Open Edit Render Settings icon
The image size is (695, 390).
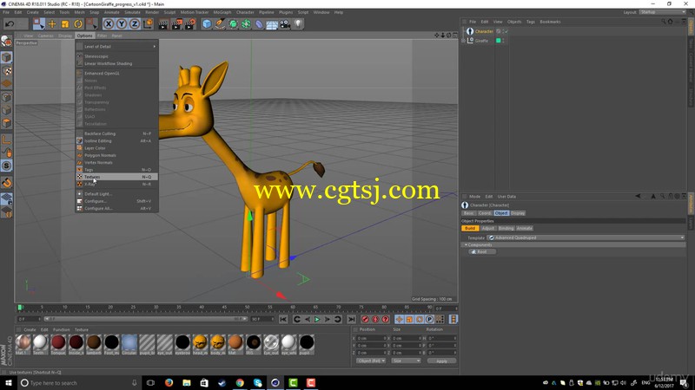tap(189, 24)
